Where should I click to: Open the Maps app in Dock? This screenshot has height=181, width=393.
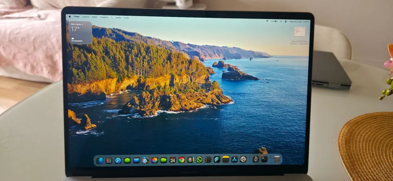coord(145,160)
